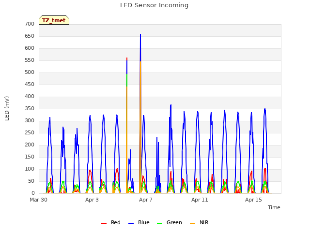Click the 500 y-axis tick label
Viewport: 310px width, 232px height.
pyautogui.click(x=30, y=72)
